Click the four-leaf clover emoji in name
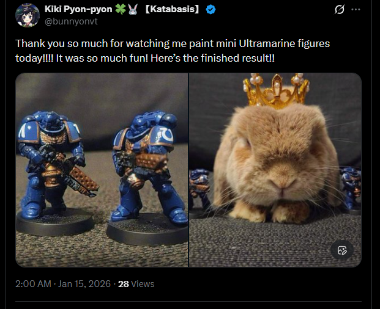This screenshot has height=309, width=380. (120, 9)
